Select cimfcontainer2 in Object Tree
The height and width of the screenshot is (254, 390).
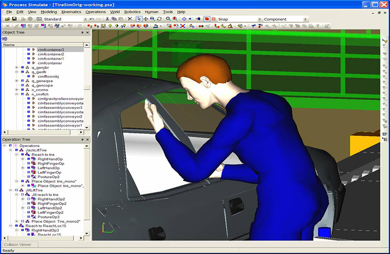(50, 54)
